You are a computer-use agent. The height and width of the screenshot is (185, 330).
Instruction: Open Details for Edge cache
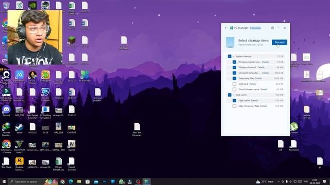click(254, 101)
